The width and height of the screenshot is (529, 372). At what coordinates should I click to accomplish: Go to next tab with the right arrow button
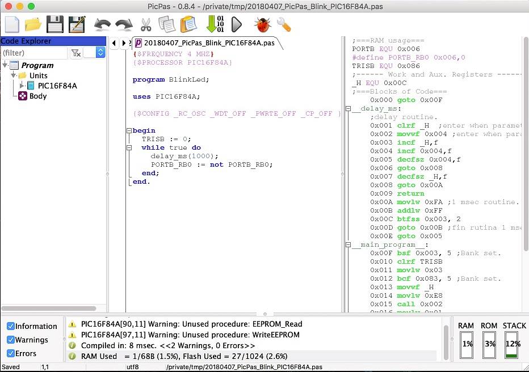coord(124,43)
